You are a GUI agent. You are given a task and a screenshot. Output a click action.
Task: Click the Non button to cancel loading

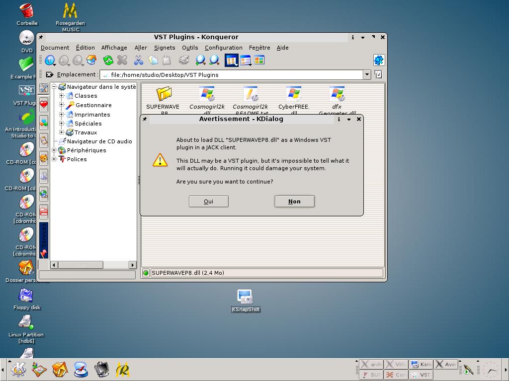(x=294, y=201)
